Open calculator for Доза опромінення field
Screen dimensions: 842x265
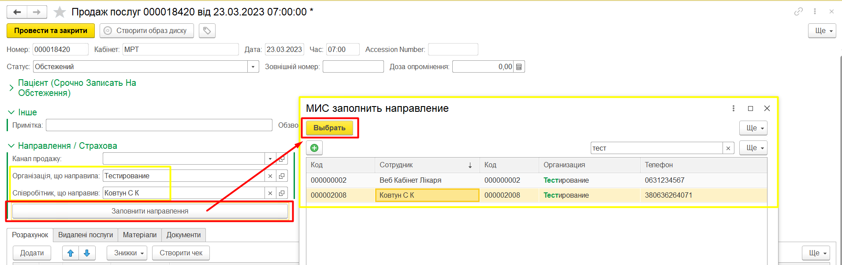click(519, 67)
